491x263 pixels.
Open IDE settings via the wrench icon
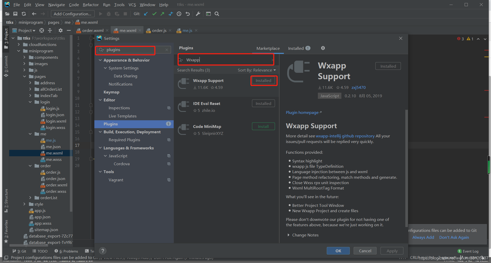pos(198,14)
